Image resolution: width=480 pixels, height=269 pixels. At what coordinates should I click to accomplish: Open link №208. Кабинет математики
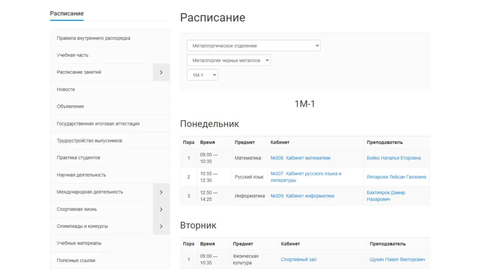[x=300, y=158]
